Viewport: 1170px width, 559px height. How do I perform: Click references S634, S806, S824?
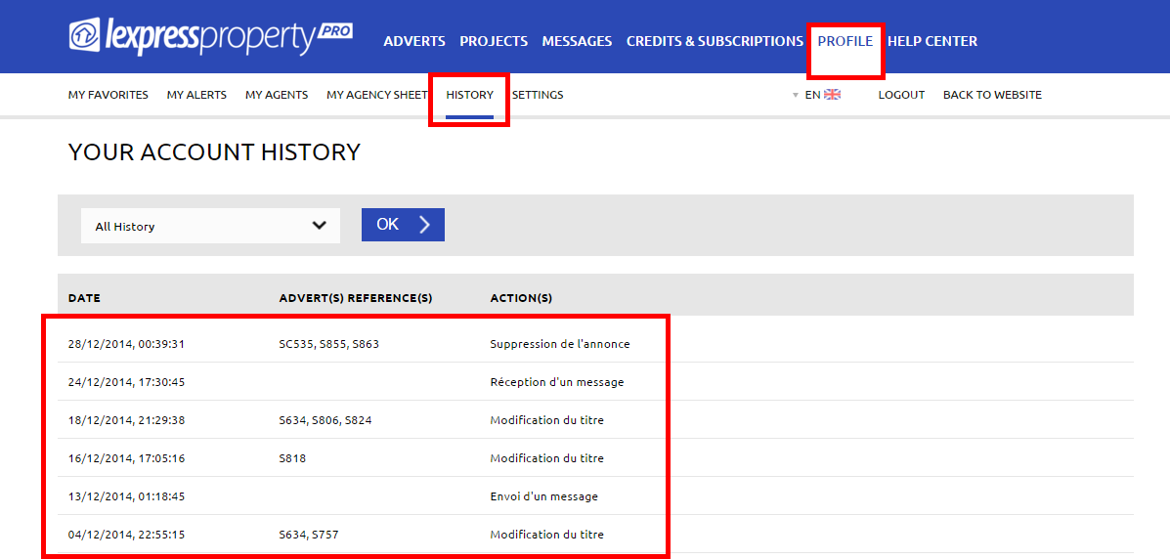325,420
